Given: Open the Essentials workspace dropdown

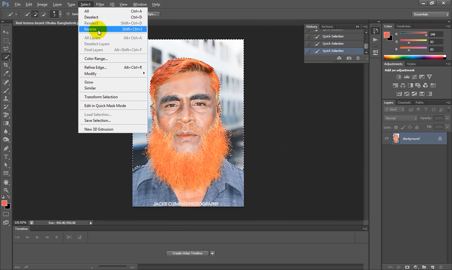Looking at the screenshot, I should click(x=431, y=14).
